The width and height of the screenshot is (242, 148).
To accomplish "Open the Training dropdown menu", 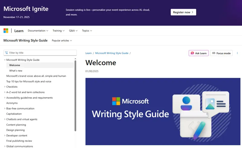I will tap(58, 31).
